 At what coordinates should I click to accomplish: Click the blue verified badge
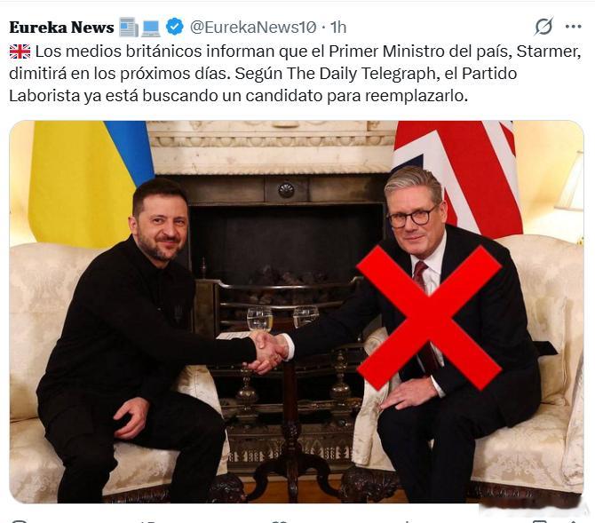[x=175, y=27]
